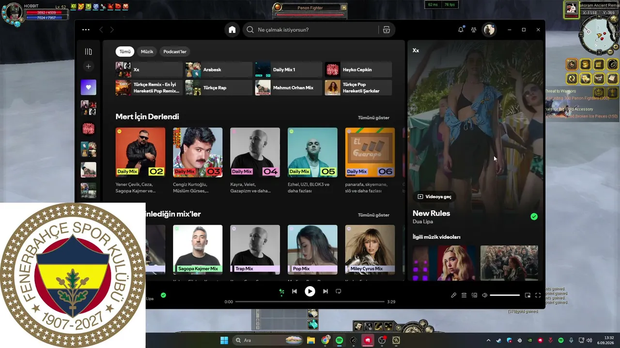The image size is (620, 348).
Task: Skip to previous track
Action: click(294, 291)
